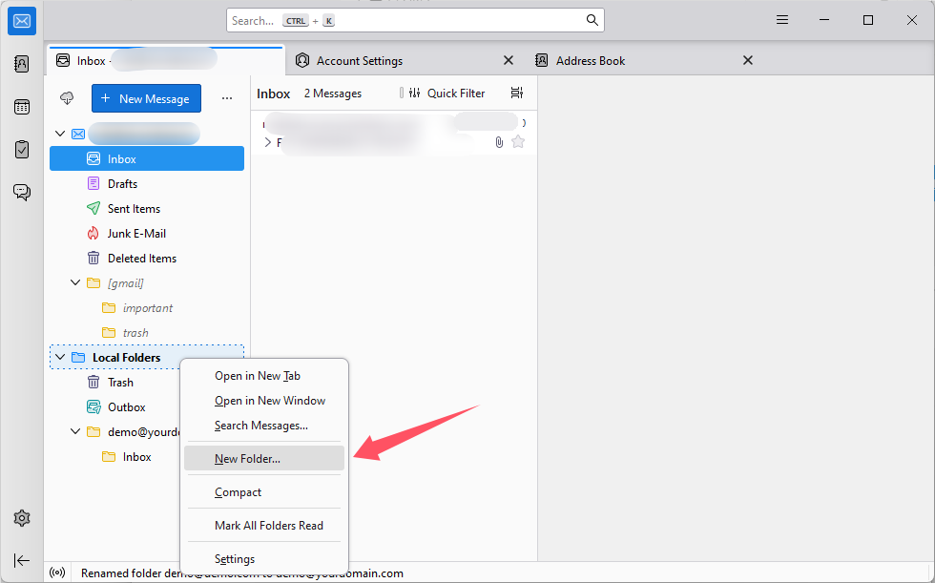The image size is (935, 583).
Task: Toggle the Quick Filter bar
Action: click(447, 94)
